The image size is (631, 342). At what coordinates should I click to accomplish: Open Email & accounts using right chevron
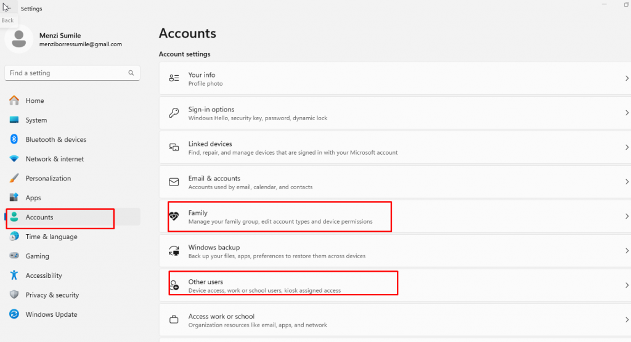click(627, 182)
